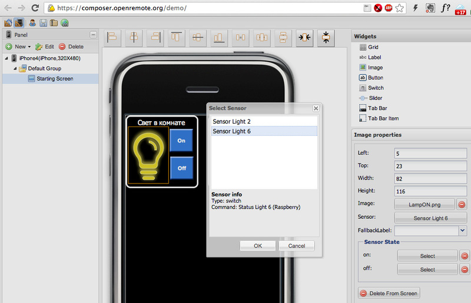Remove the LampON.png image assignment
Screen dimensions: 471x303
coord(462,205)
